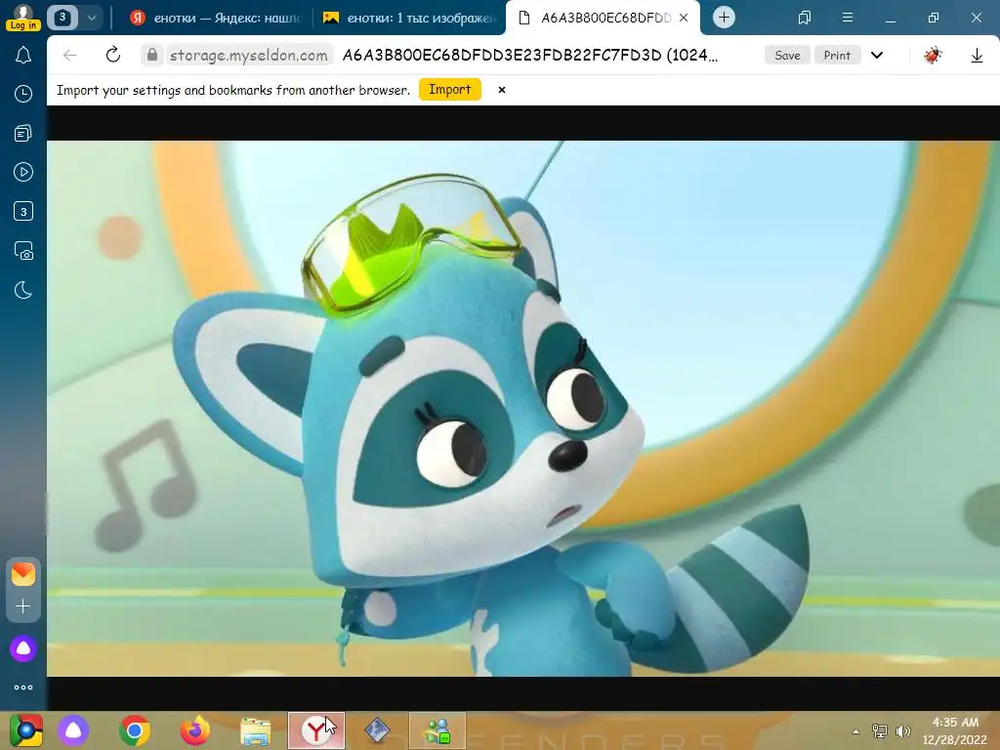Open downloads arrow icon
The height and width of the screenshot is (750, 1000).
click(977, 55)
